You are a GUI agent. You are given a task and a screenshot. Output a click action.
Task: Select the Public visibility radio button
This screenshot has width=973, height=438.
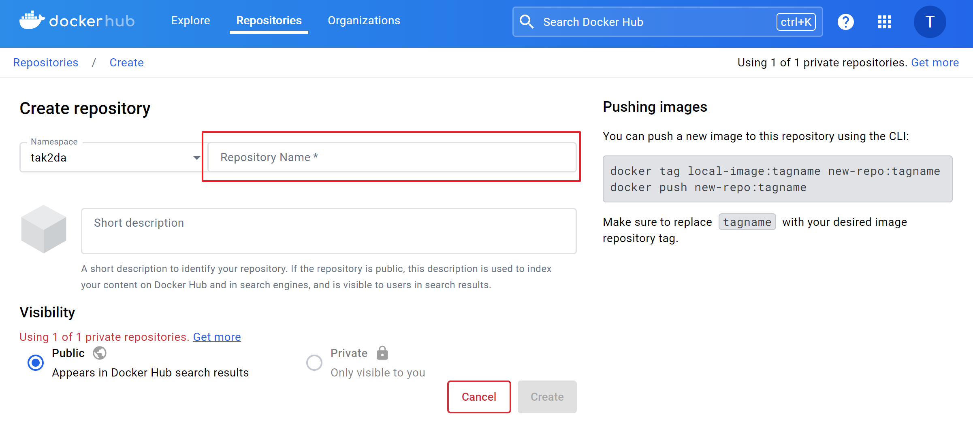pos(36,362)
